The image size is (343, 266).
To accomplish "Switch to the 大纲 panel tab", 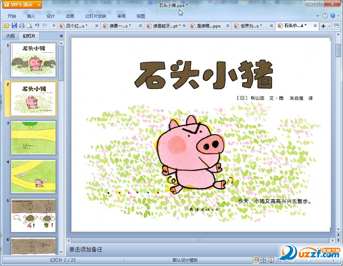I will tap(10, 36).
